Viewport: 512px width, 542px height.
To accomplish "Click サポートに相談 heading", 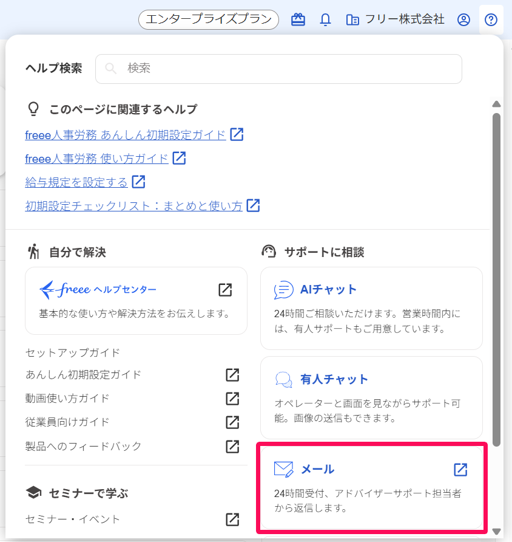I will (x=325, y=252).
